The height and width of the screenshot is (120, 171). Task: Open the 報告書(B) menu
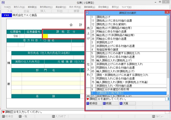coord(32,7)
